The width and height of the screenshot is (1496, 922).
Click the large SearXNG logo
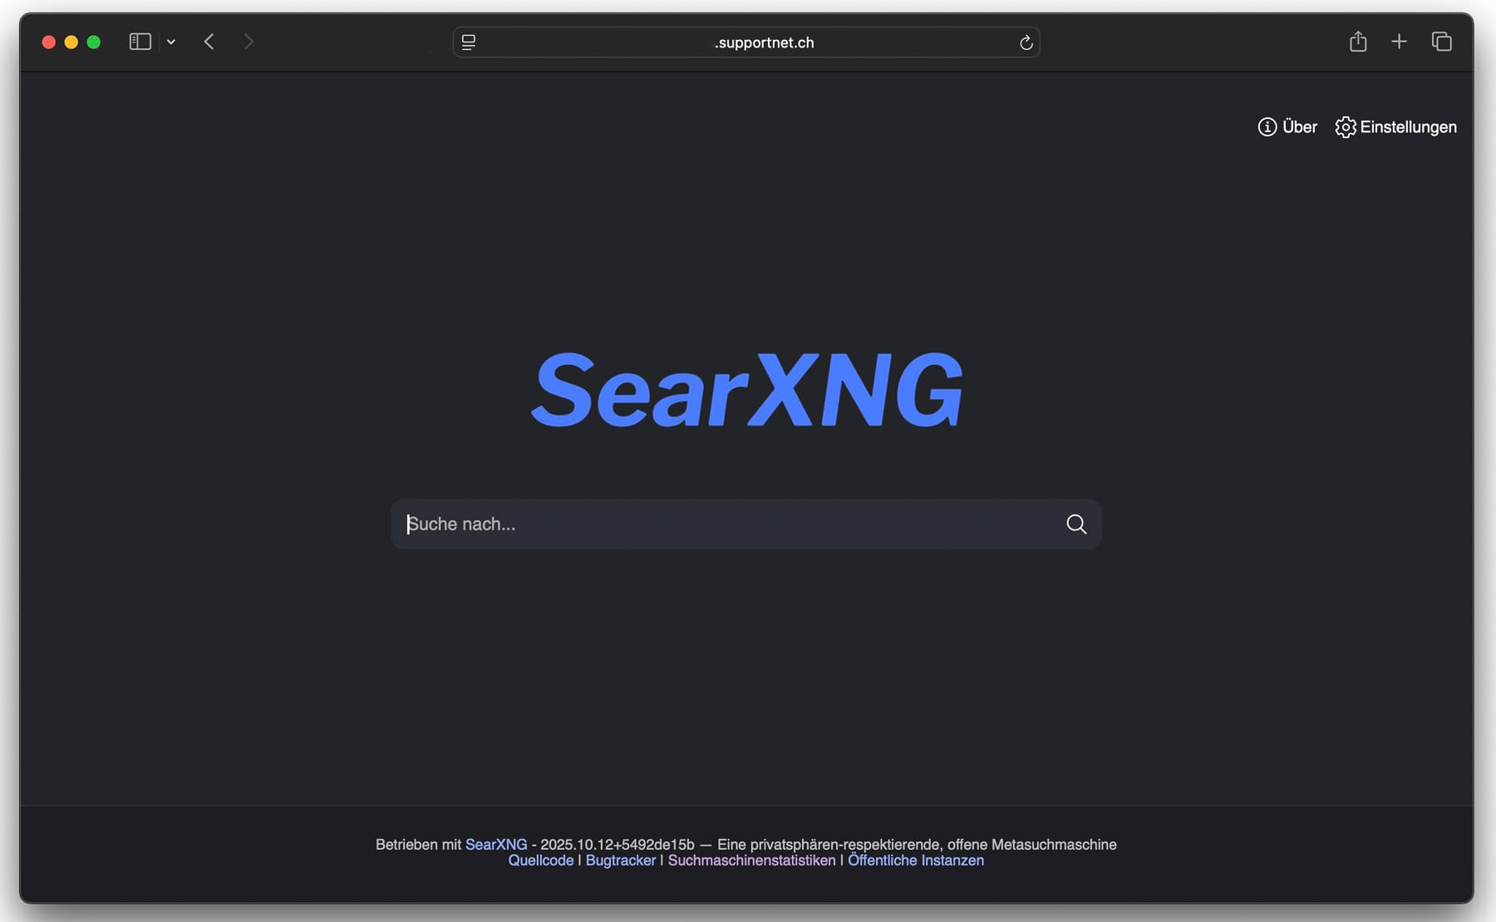[746, 389]
